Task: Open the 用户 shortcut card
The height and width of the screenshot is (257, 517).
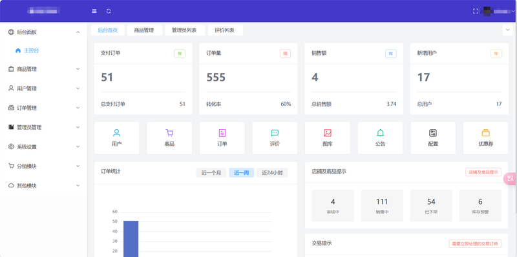Action: (117, 138)
